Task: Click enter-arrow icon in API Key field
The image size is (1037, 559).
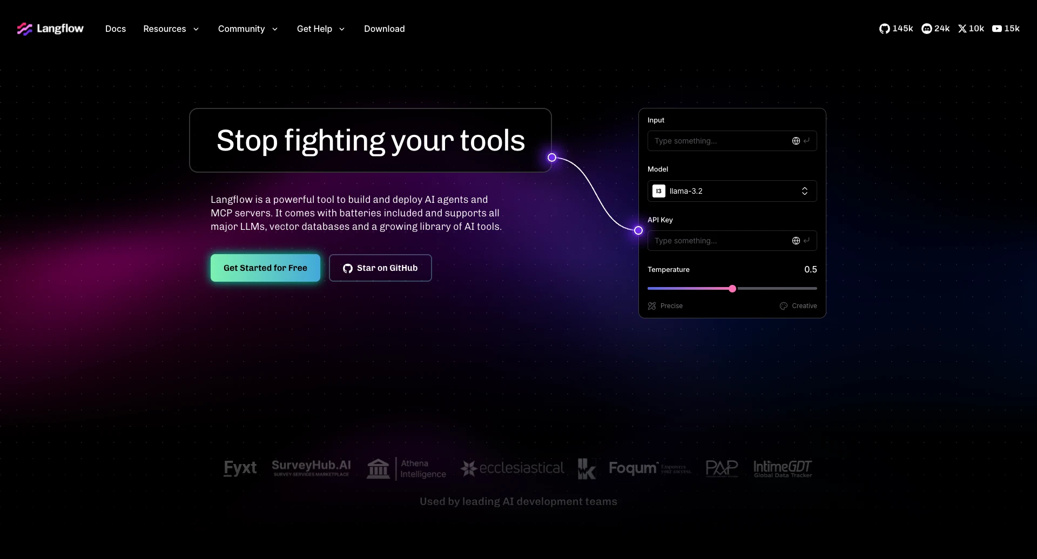Action: click(806, 241)
